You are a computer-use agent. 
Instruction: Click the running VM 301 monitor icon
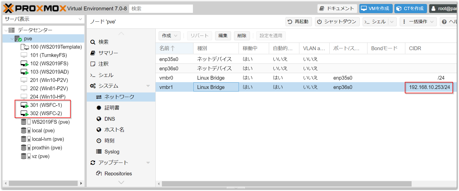[x=25, y=105]
